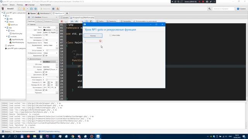
Task: Click the new project toolbar icon
Action: tap(19, 8)
